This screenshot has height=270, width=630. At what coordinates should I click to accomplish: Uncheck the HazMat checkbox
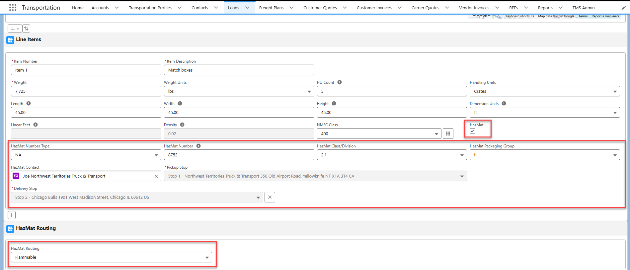(x=472, y=131)
